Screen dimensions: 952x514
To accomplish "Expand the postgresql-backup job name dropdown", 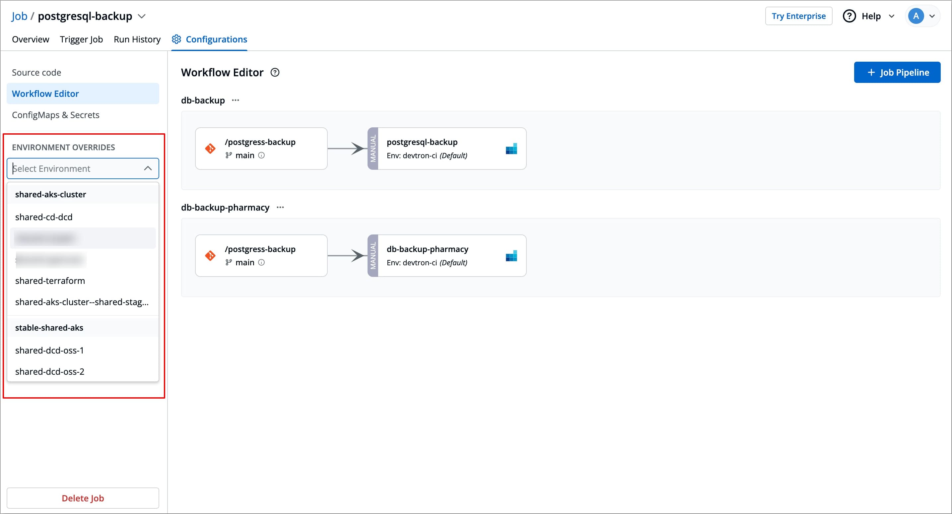I will [x=142, y=16].
